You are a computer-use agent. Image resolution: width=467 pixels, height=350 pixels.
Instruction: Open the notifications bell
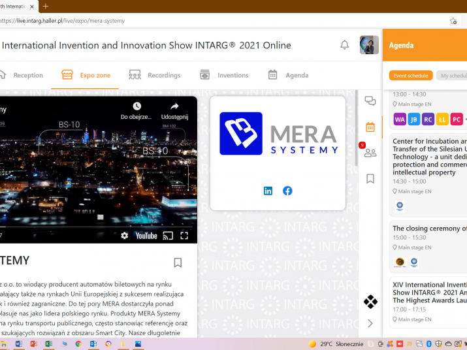(344, 45)
